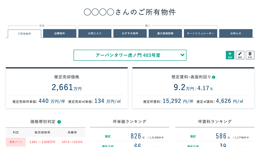The height and width of the screenshot is (147, 260).
Task: Click the 4.17% yield value
Action: pos(205,88)
